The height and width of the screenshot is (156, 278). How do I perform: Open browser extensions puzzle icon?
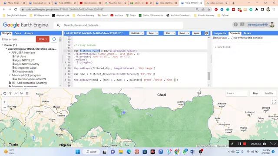[257, 10]
